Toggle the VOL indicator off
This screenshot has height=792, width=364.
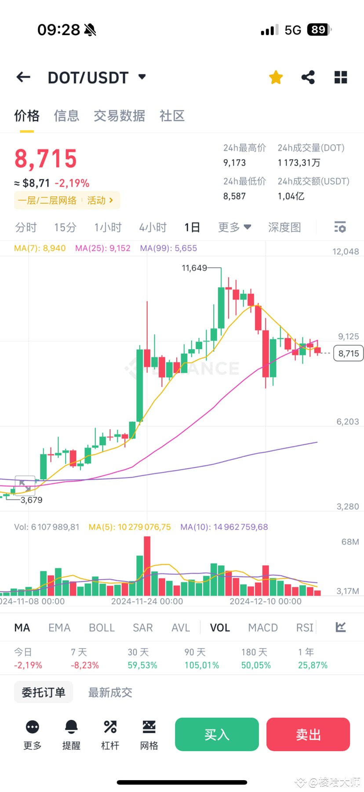[219, 628]
